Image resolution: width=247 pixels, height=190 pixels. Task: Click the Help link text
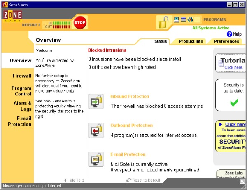237,34
